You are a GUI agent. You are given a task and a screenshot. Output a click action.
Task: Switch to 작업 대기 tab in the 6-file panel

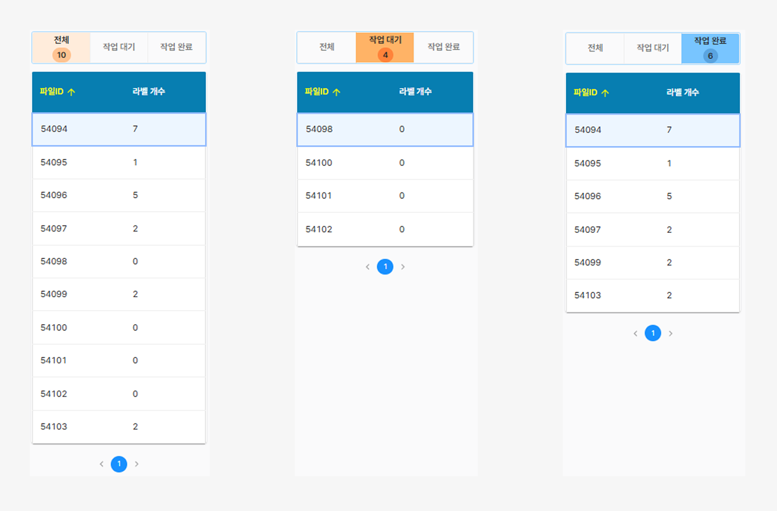coord(653,48)
